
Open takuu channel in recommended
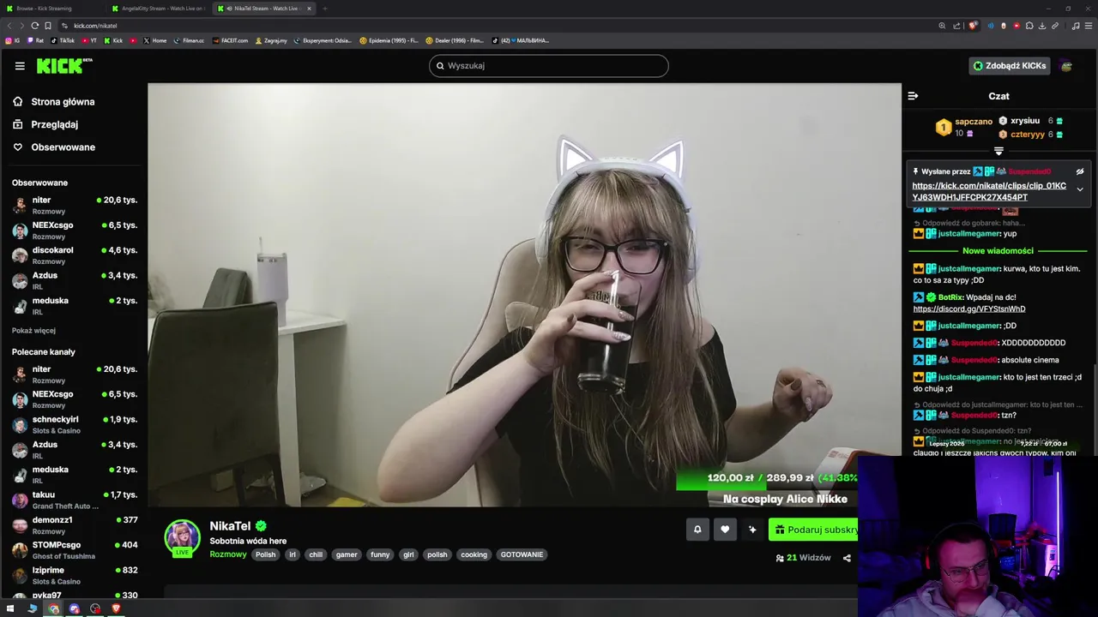tap(74, 500)
